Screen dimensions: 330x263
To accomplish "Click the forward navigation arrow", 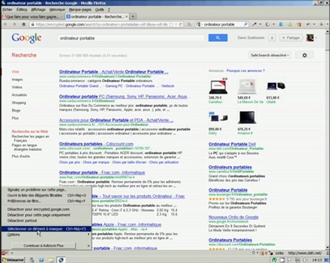I will [x=15, y=24].
